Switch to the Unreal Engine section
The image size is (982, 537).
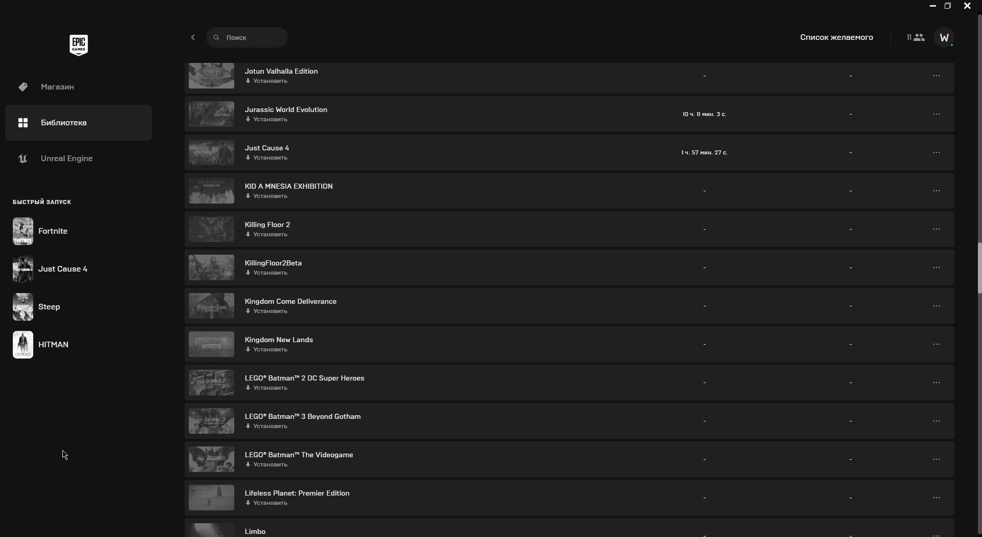(x=66, y=159)
